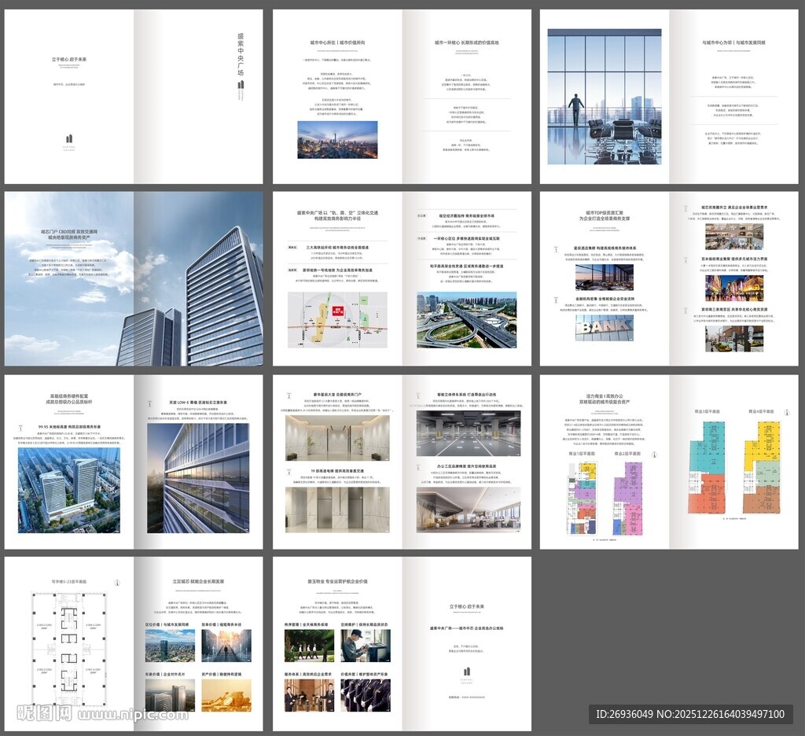Select the luxury lobby interior photo
The width and height of the screenshot is (805, 736).
click(x=337, y=438)
